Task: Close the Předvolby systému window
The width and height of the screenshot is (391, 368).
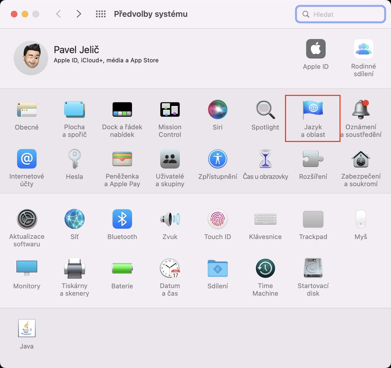Action: (x=14, y=14)
